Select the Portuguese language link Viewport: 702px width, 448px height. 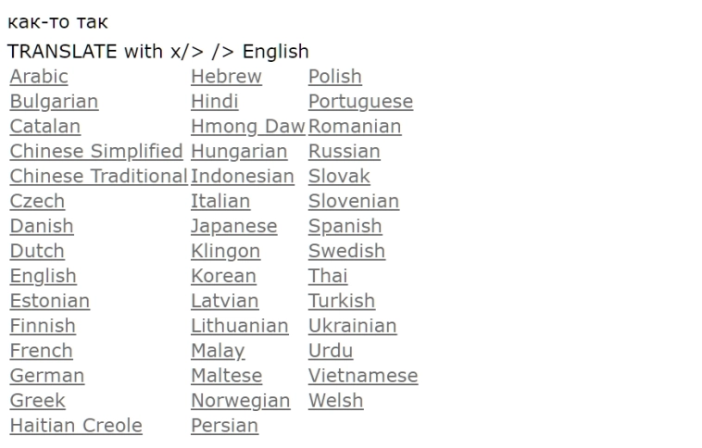coord(360,102)
